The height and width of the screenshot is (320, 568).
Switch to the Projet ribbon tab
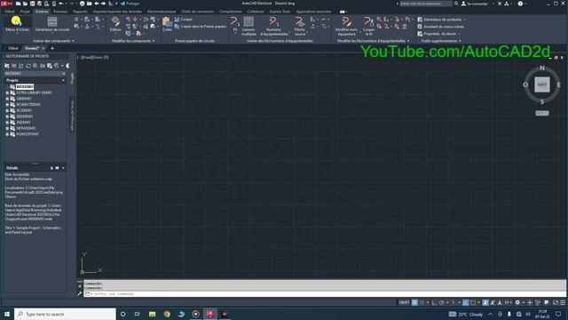25,12
